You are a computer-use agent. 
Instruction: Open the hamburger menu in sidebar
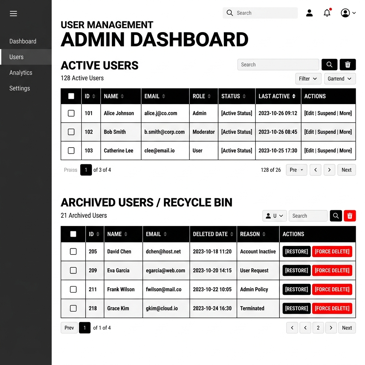[13, 14]
